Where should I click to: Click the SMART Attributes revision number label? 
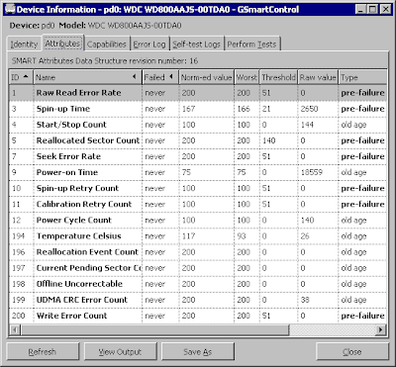105,61
